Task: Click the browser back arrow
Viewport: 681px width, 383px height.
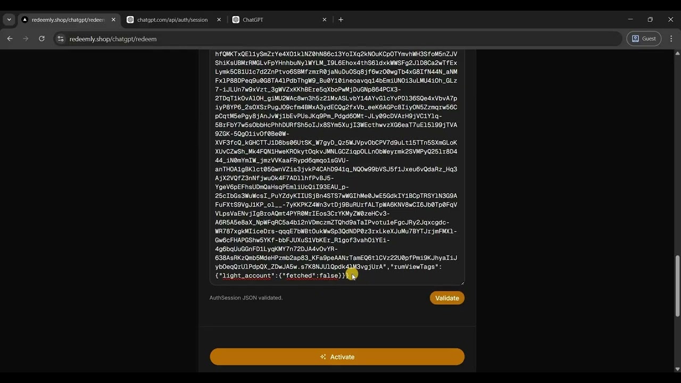Action: click(10, 39)
